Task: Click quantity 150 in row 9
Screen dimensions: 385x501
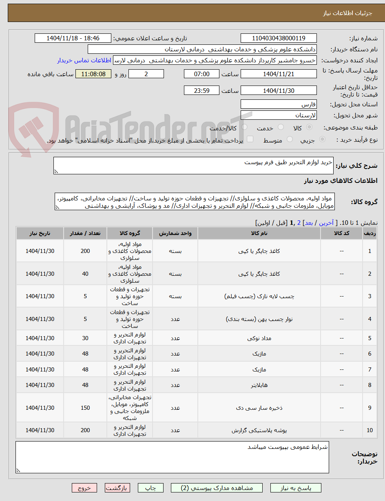Action: coord(85,408)
